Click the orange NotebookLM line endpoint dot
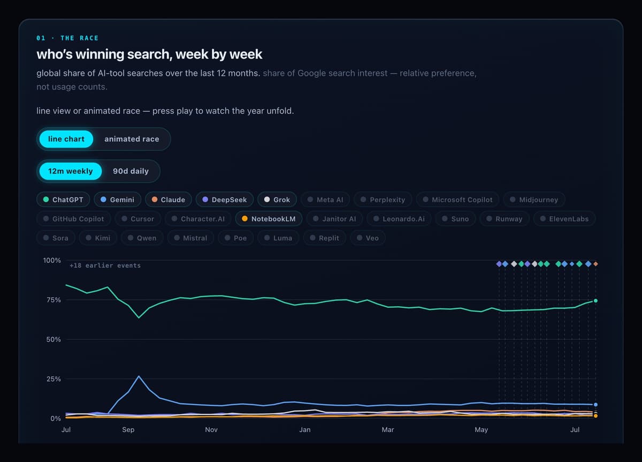642x462 pixels. pos(595,415)
